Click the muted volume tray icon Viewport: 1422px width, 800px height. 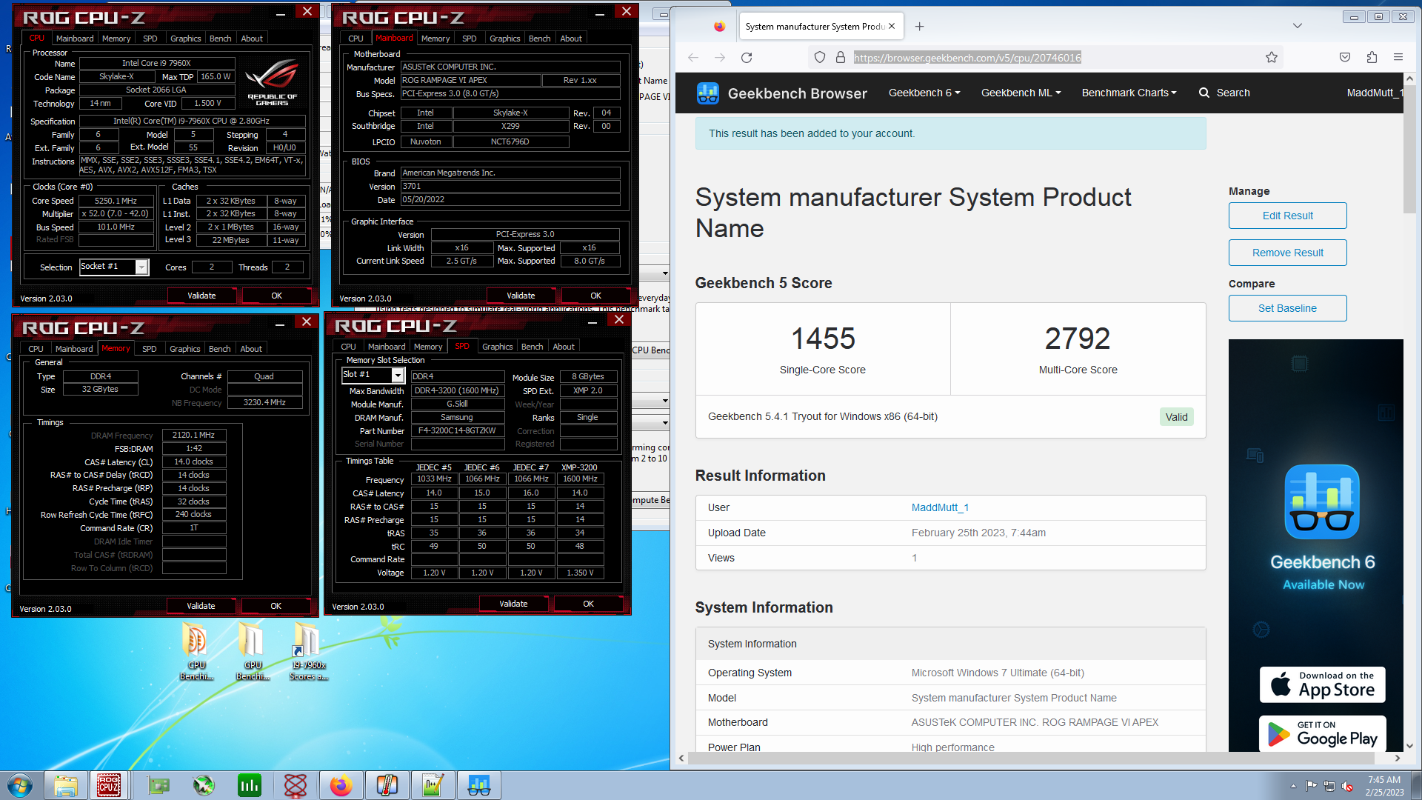point(1347,786)
